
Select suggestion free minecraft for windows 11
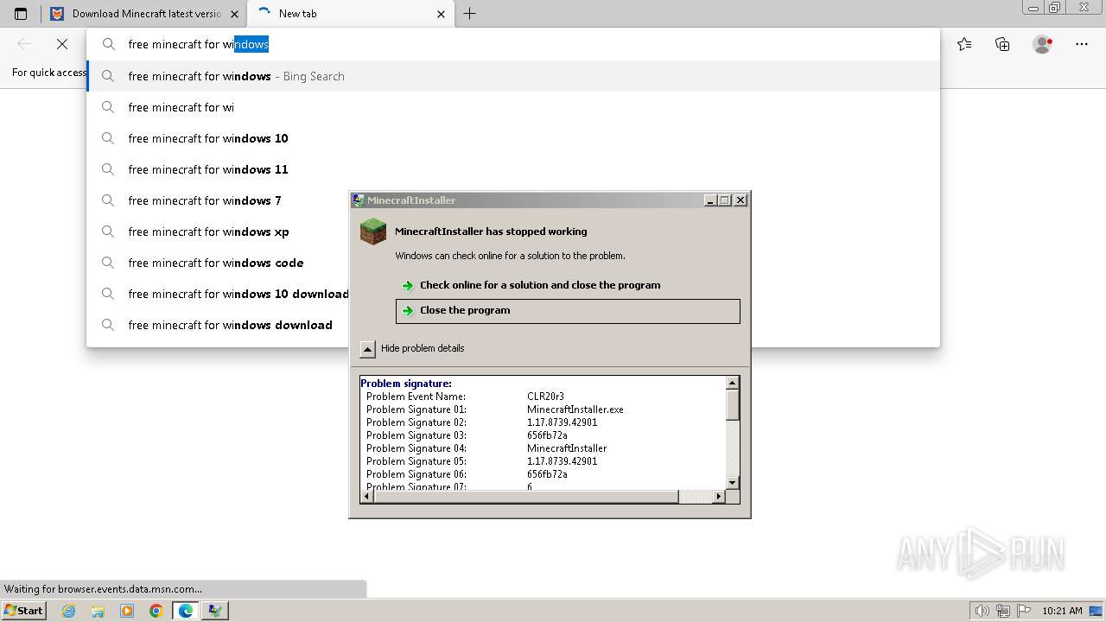(x=512, y=169)
